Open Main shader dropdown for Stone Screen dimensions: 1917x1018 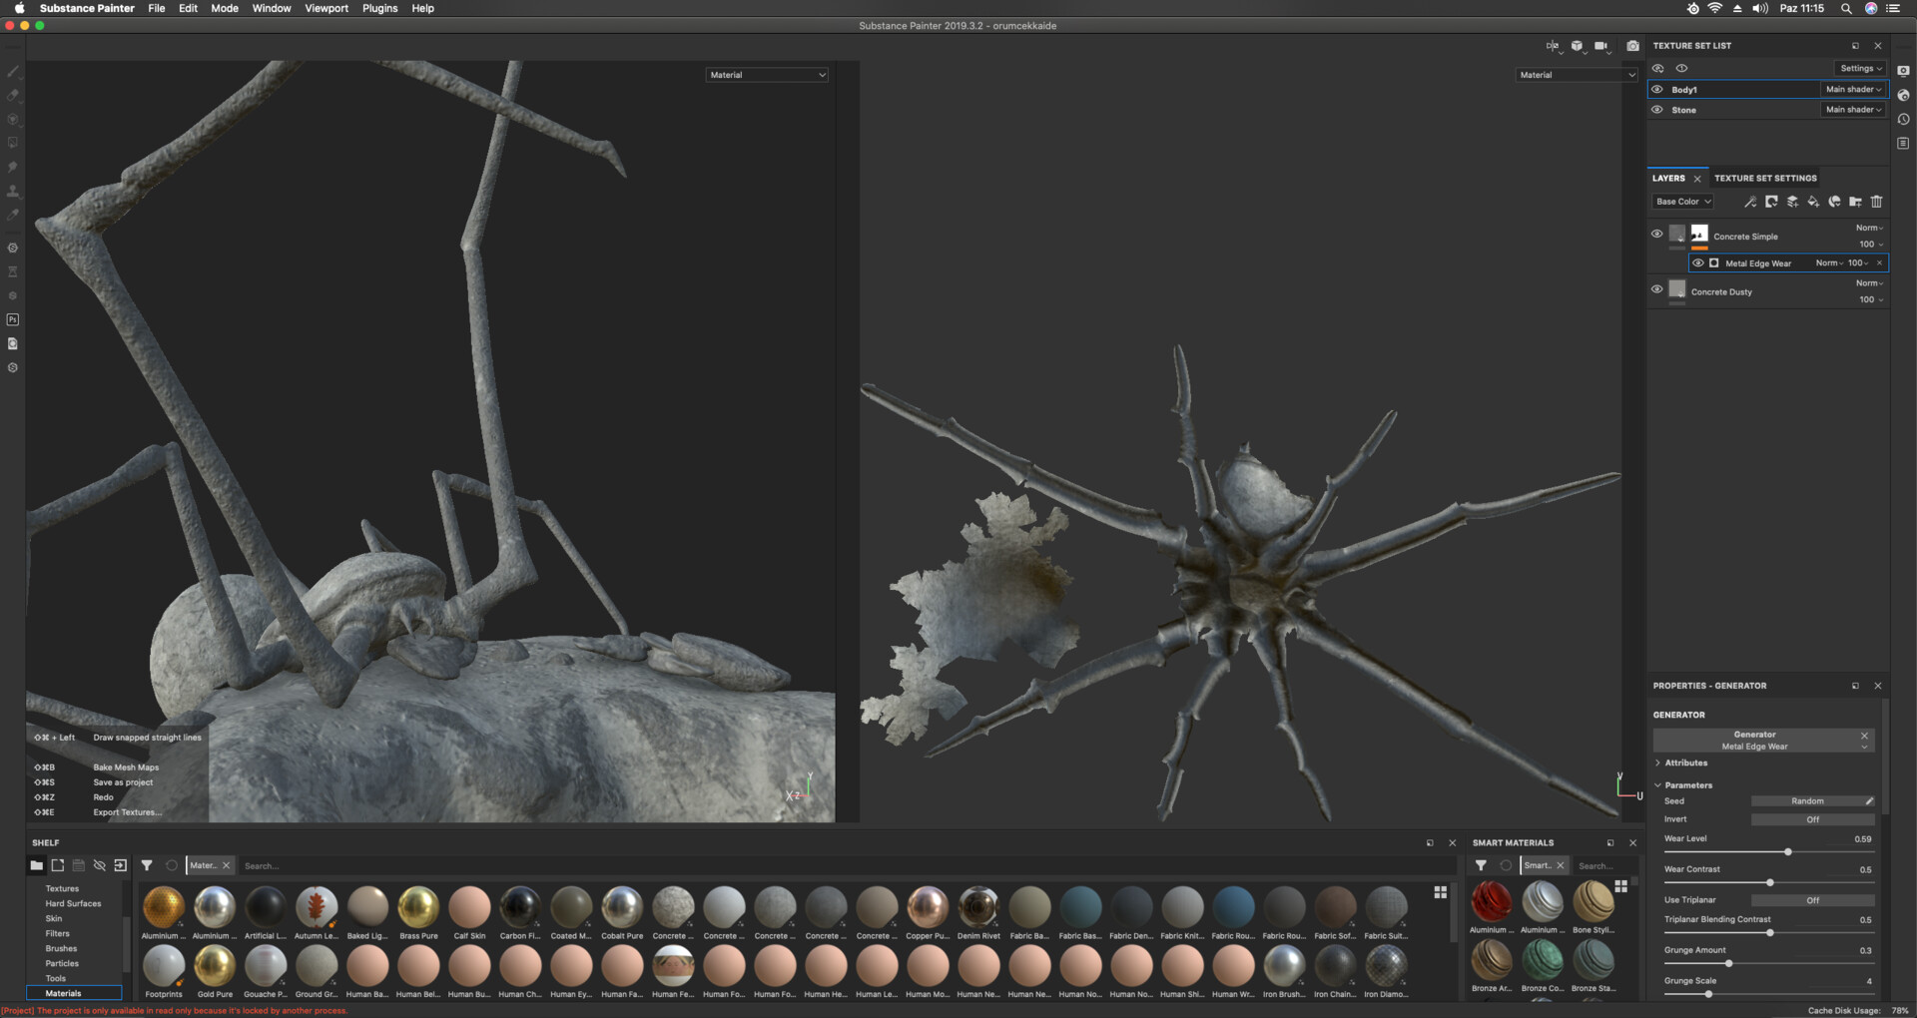1853,110
